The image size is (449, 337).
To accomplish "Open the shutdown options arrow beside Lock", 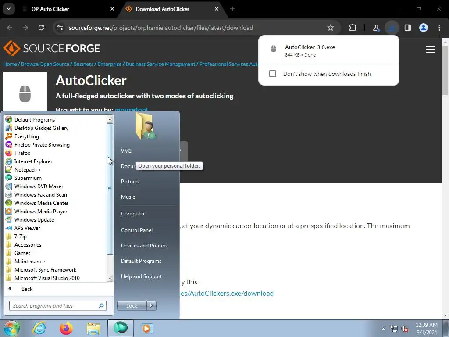I will (x=151, y=306).
